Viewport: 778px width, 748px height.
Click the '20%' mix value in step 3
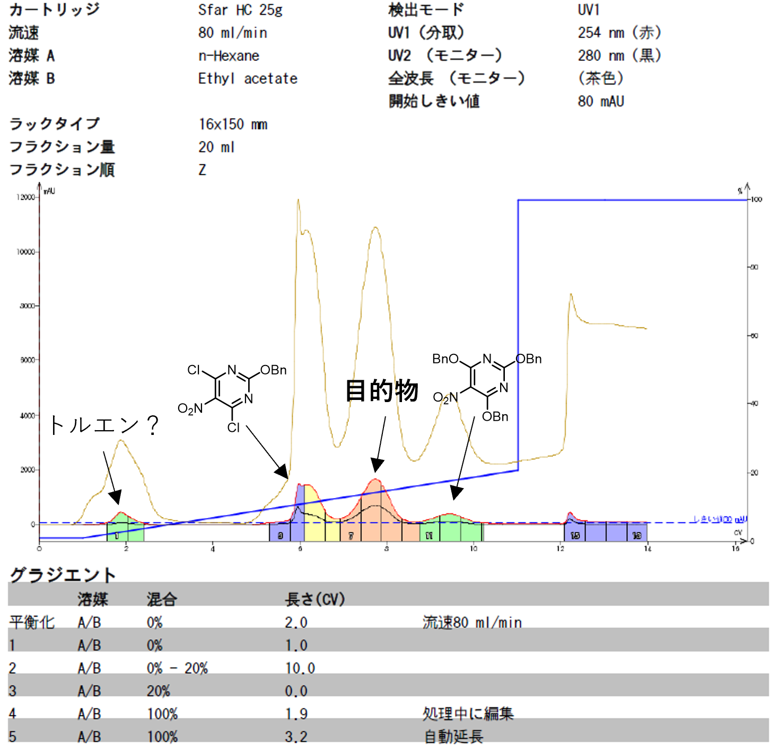click(158, 691)
